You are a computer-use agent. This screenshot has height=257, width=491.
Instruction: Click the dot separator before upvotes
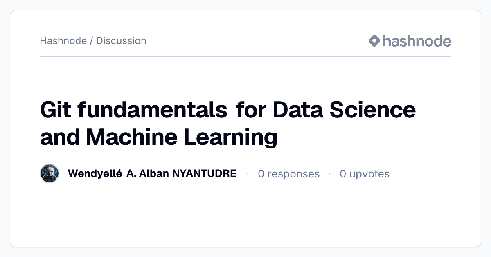tap(329, 174)
